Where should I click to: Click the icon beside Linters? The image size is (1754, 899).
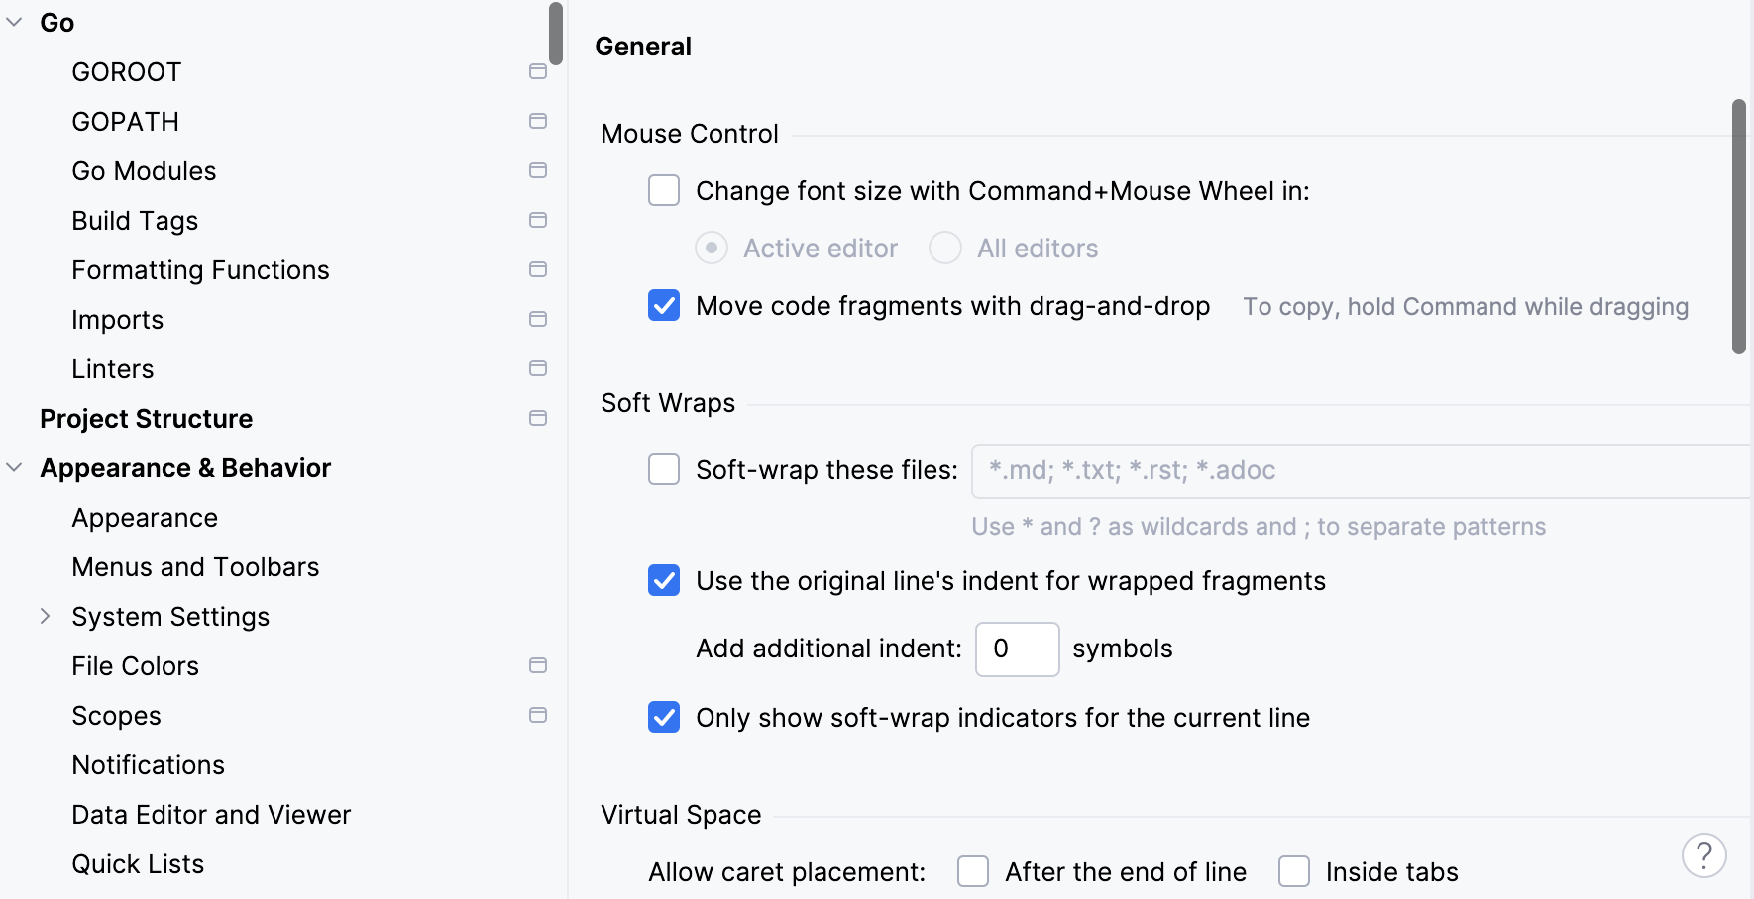pos(538,368)
